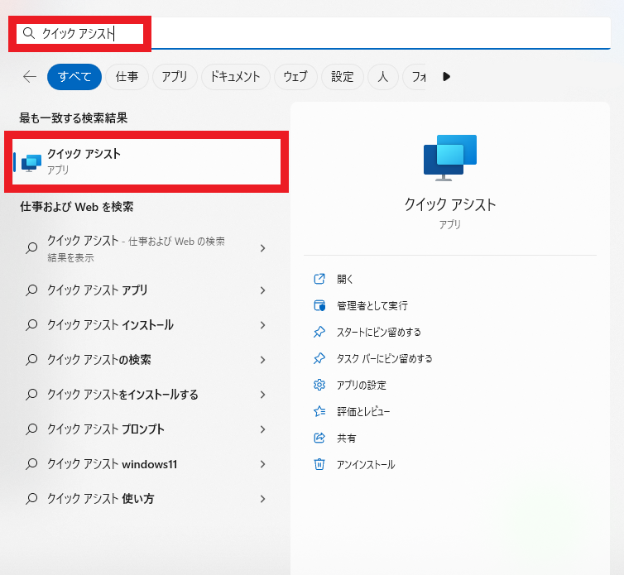This screenshot has width=624, height=575.
Task: Select the すべて filter tab
Action: point(74,76)
